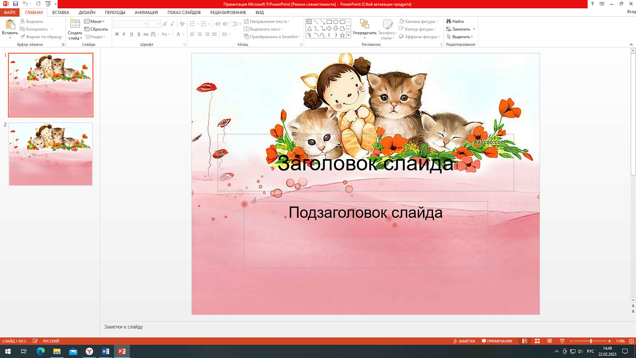The image size is (636, 358).
Task: Select the rectangle shape in shapes gallery
Action: 329,22
